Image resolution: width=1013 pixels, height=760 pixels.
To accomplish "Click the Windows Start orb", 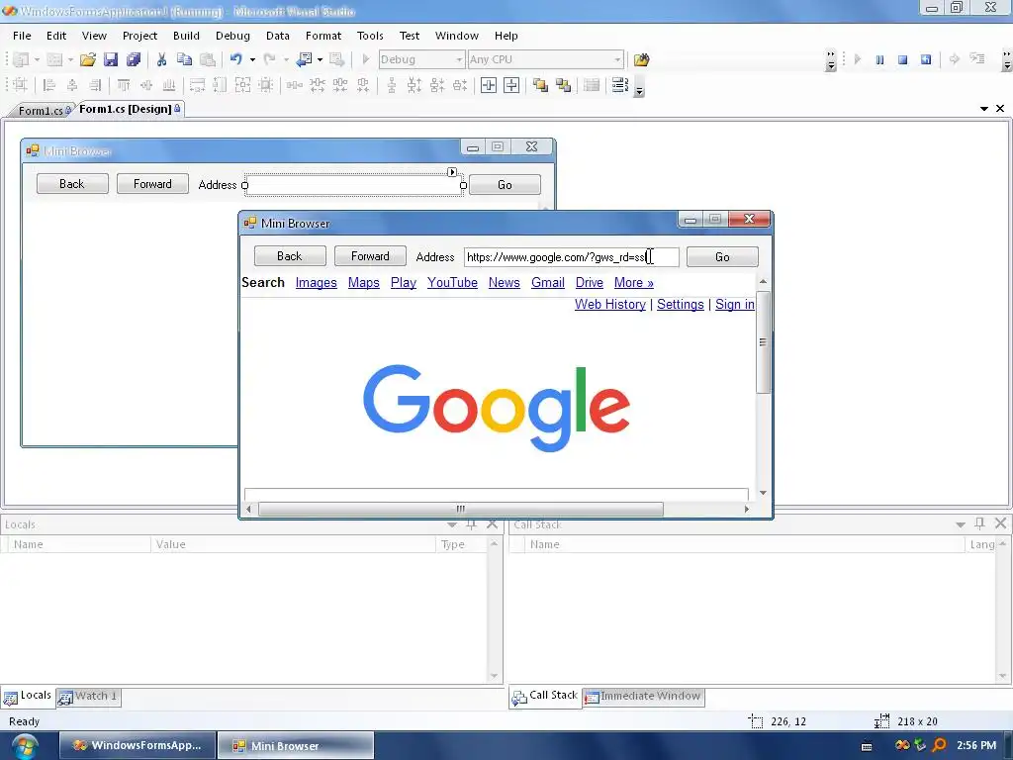I will [x=25, y=746].
